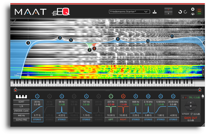Click the redo arrow icon
206x135 pixels.
(x=185, y=12)
